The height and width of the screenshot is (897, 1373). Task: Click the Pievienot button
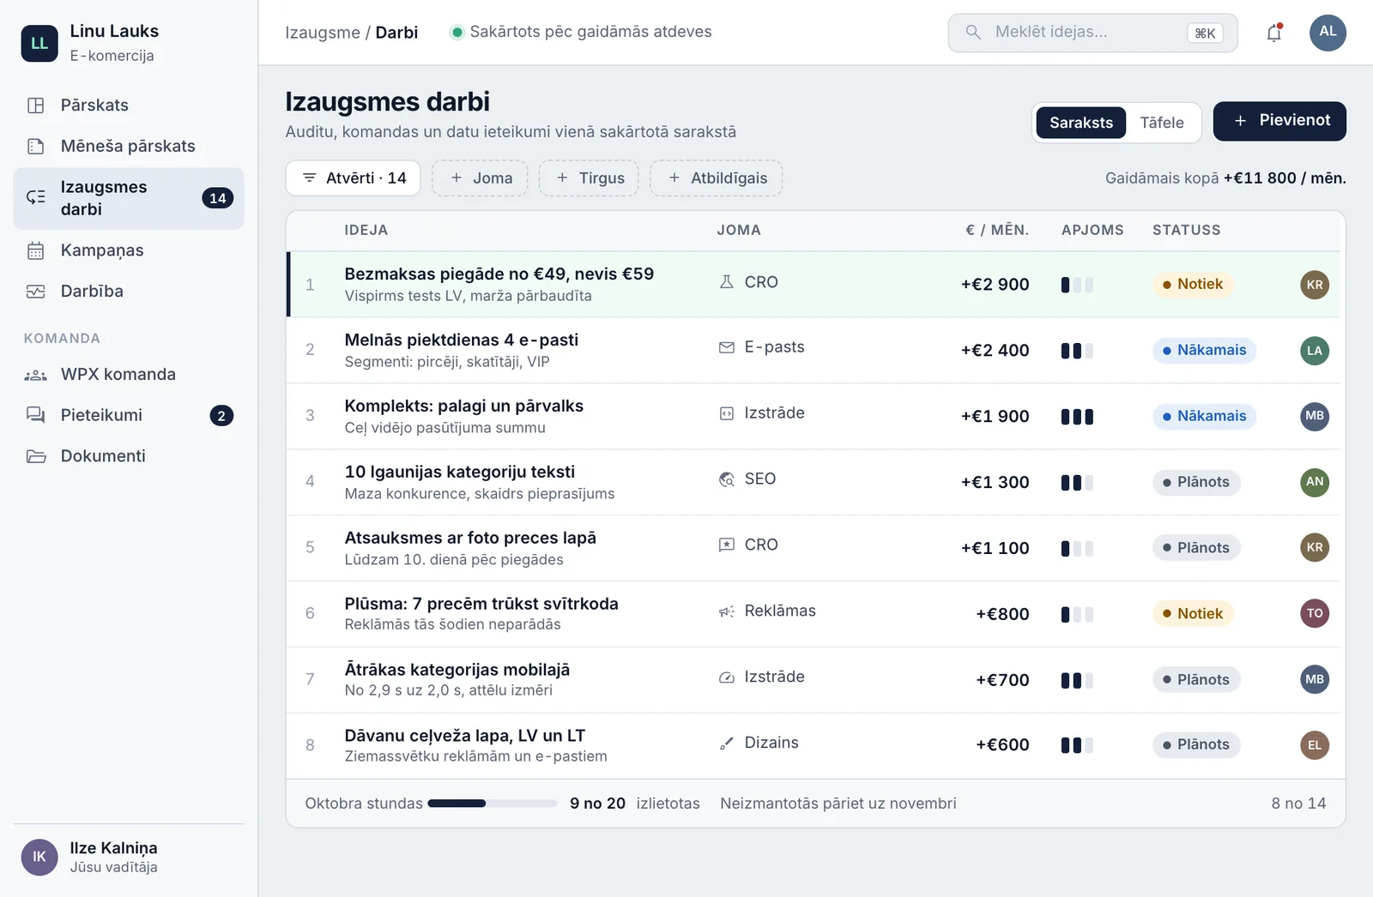click(1279, 121)
